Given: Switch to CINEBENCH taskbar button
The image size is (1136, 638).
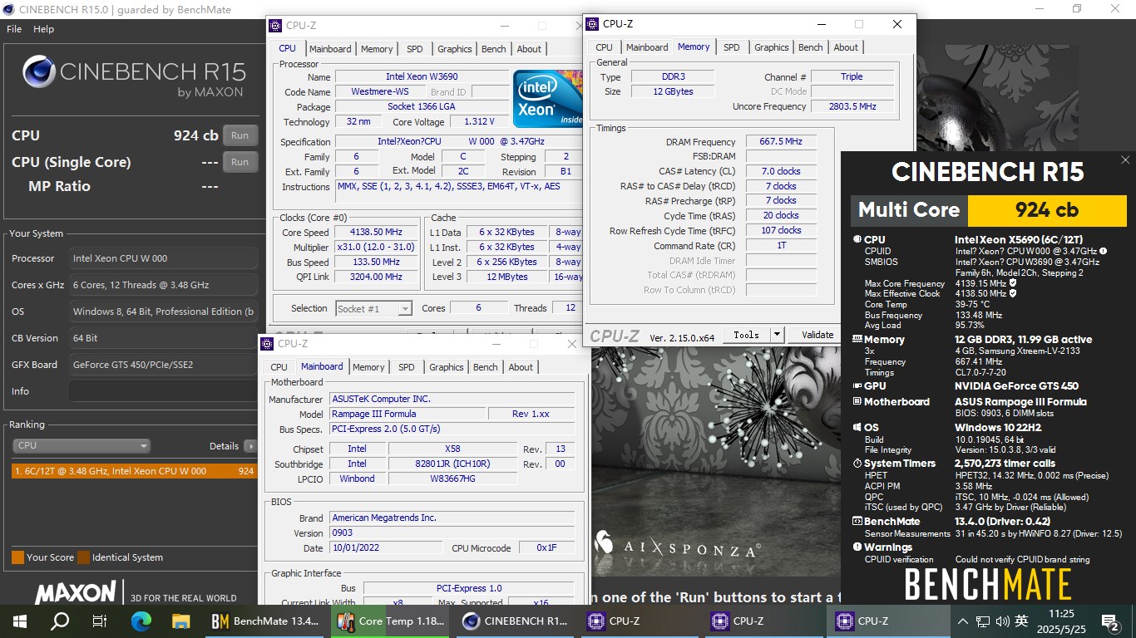Looking at the screenshot, I should [x=514, y=621].
